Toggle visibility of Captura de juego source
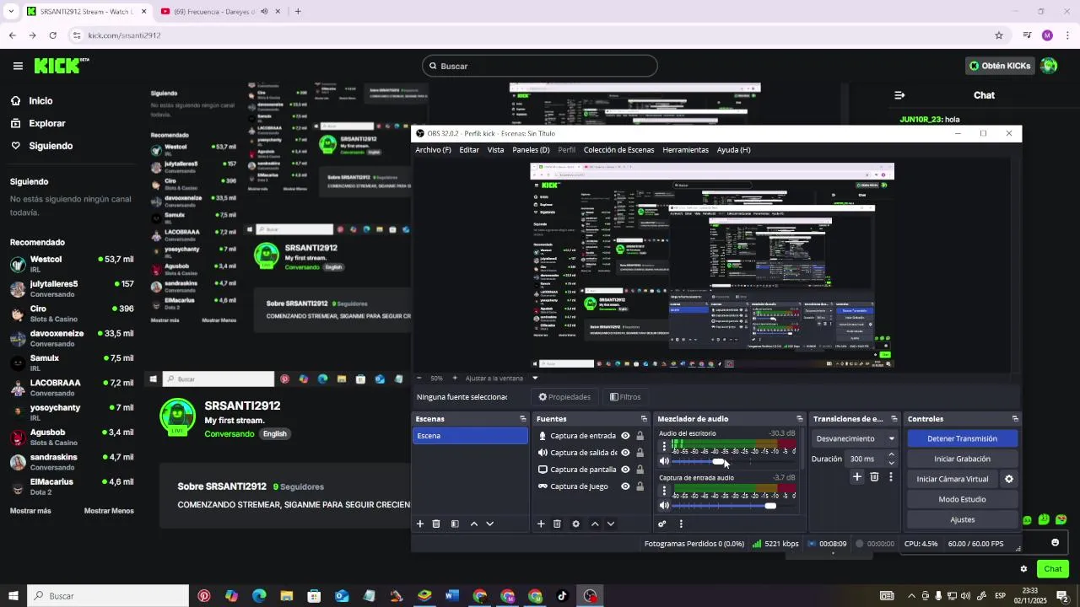The image size is (1080, 607). 625,486
